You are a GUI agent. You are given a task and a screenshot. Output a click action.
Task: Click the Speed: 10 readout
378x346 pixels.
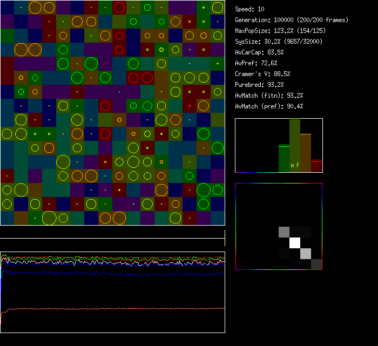coord(250,9)
